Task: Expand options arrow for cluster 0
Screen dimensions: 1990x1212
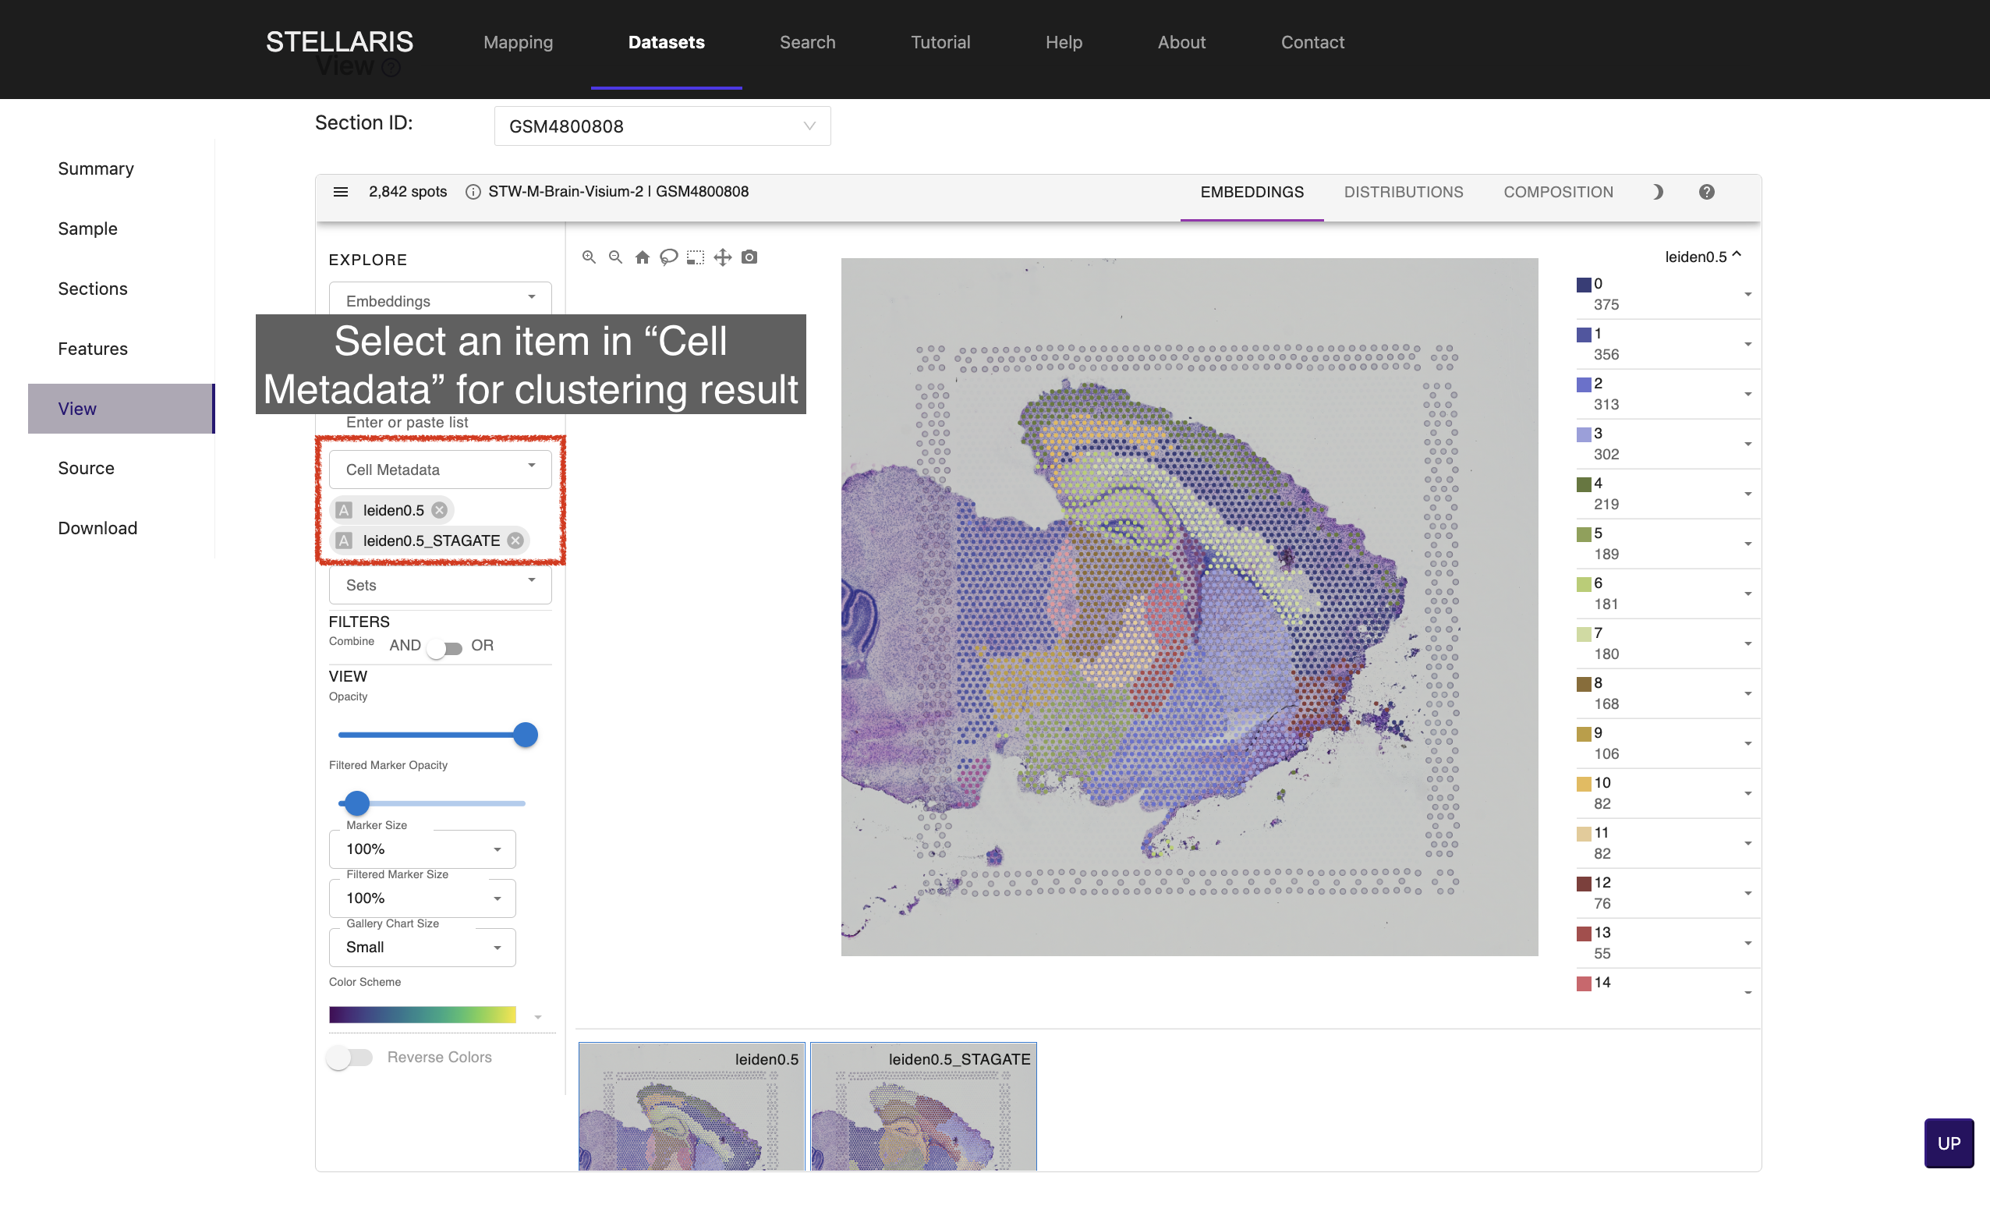Action: [1747, 294]
